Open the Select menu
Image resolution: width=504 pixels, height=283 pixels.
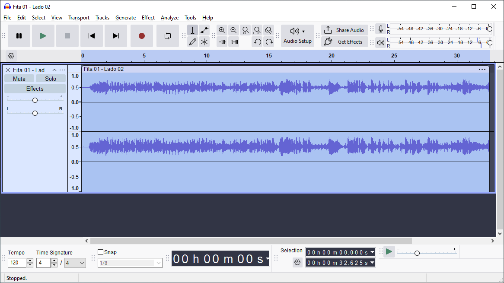coord(38,18)
